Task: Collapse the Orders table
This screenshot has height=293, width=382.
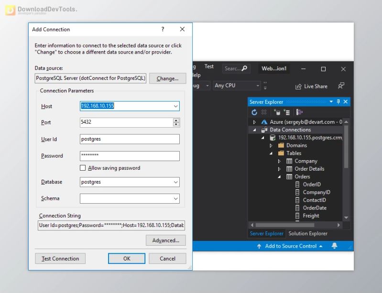Action: click(x=279, y=177)
